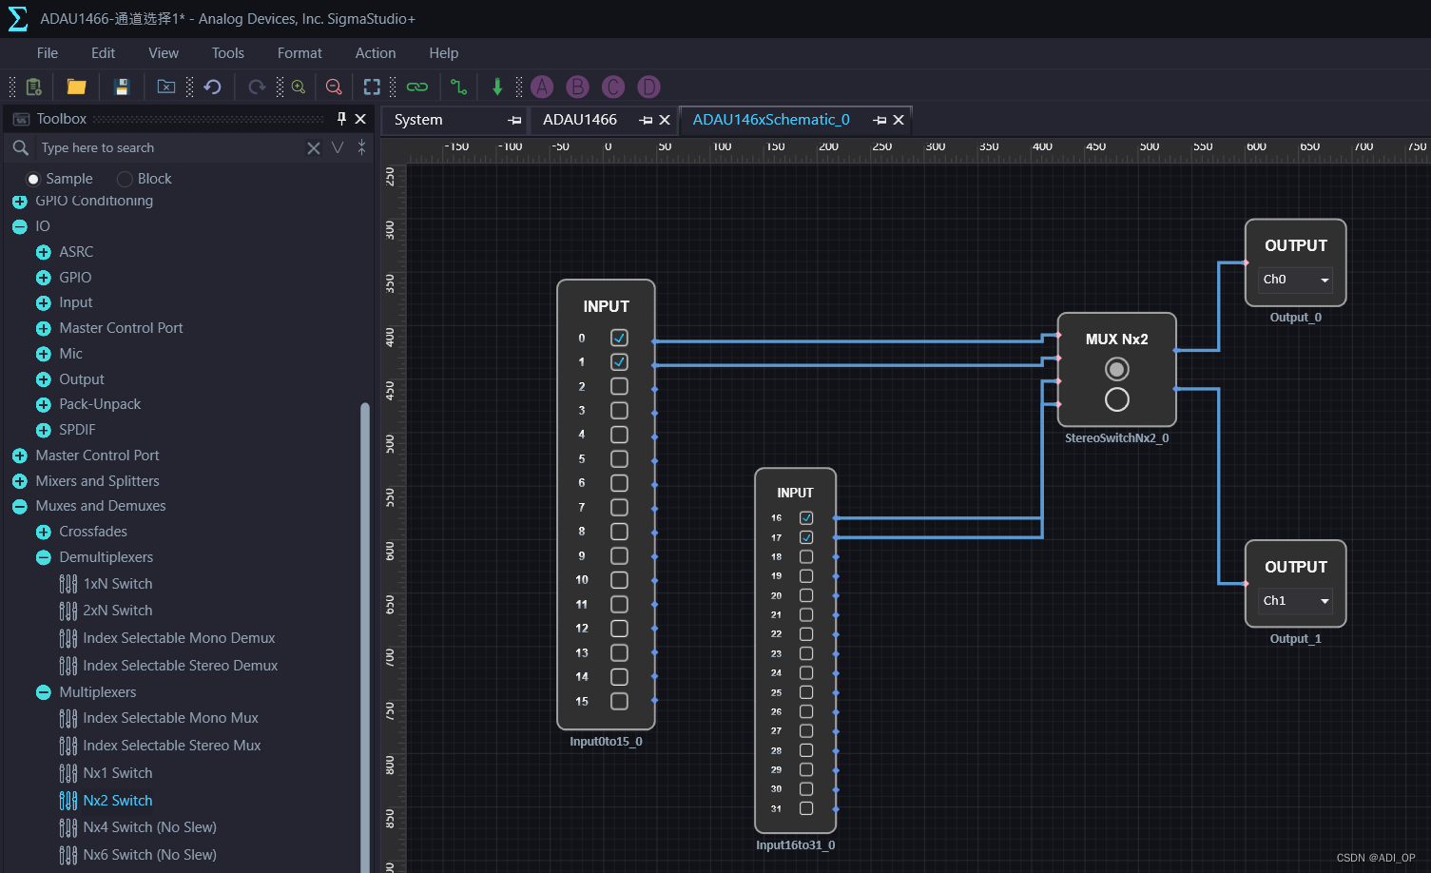This screenshot has height=873, width=1431.
Task: Enable input channel 2 checkbox
Action: [x=619, y=386]
